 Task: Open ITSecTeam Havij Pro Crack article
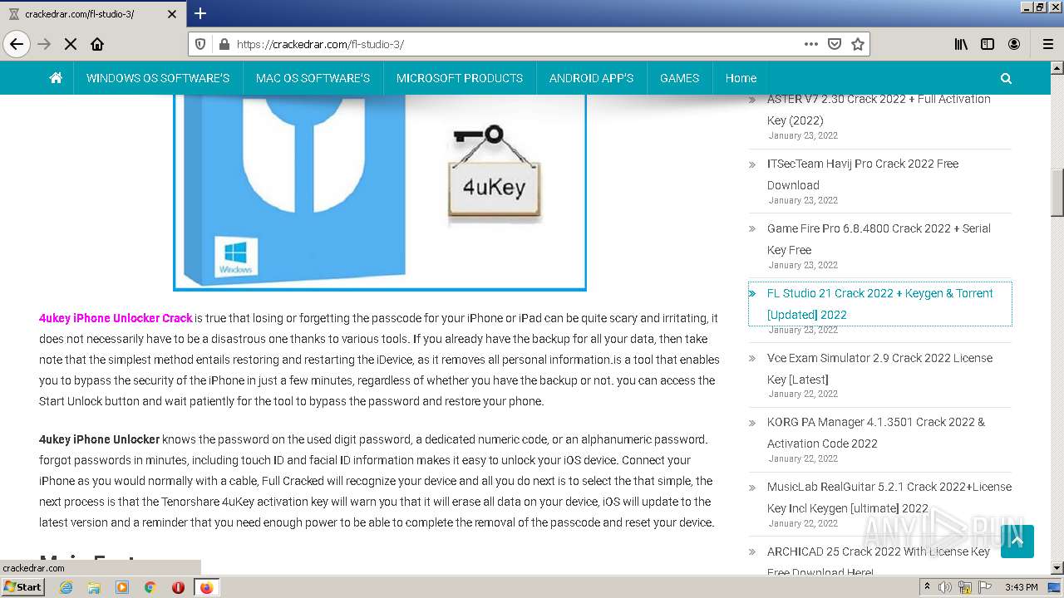[863, 174]
